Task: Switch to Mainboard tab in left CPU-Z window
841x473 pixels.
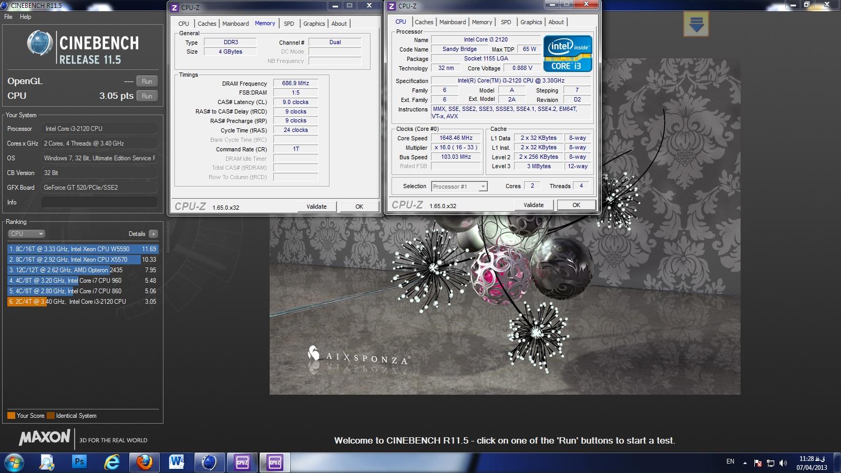Action: click(235, 24)
